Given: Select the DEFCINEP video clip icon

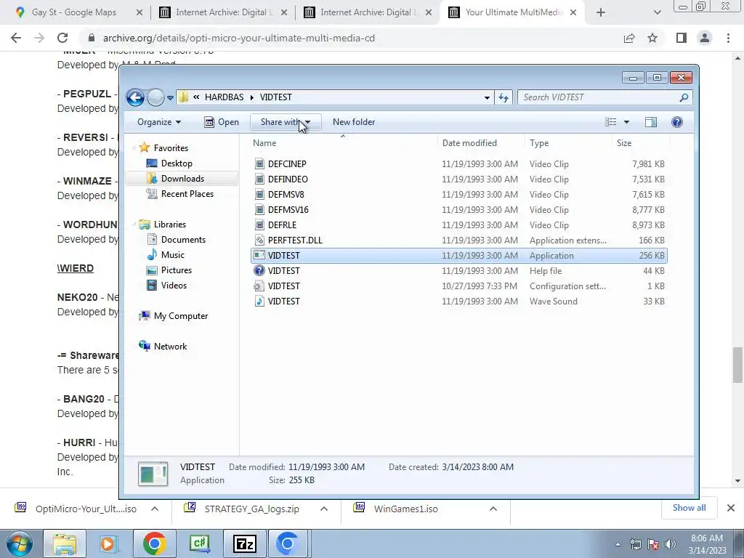Looking at the screenshot, I should point(259,164).
